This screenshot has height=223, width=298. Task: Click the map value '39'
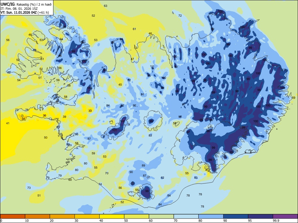64,117
